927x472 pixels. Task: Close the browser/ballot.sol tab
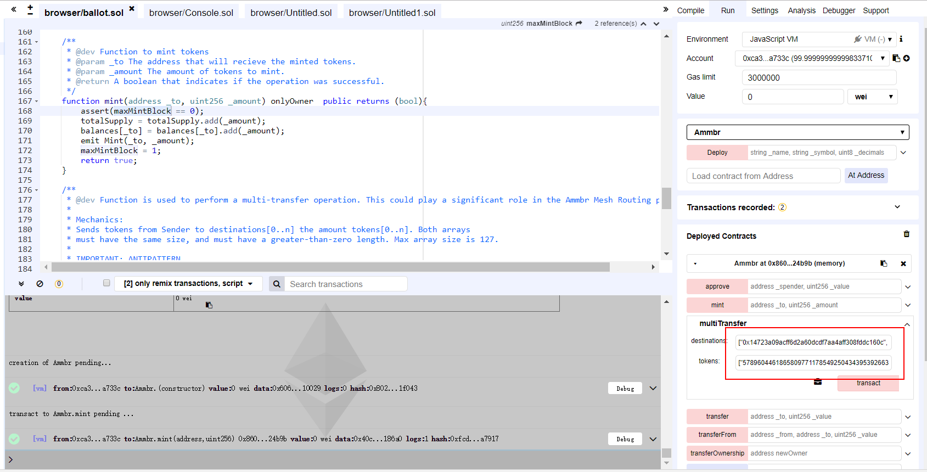(x=132, y=9)
